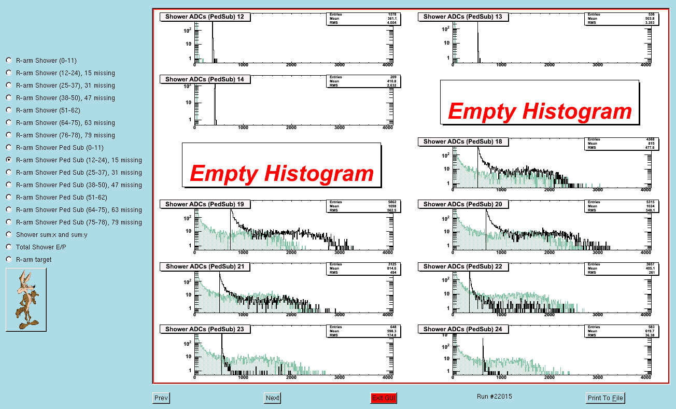Click Run #22015 label

pyautogui.click(x=495, y=397)
